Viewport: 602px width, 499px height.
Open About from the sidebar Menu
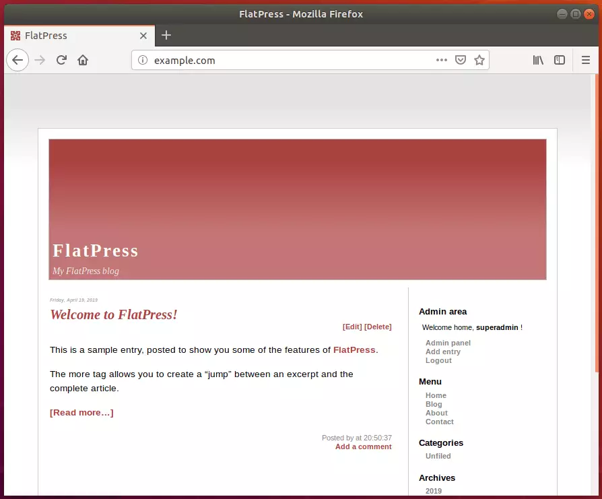[436, 413]
